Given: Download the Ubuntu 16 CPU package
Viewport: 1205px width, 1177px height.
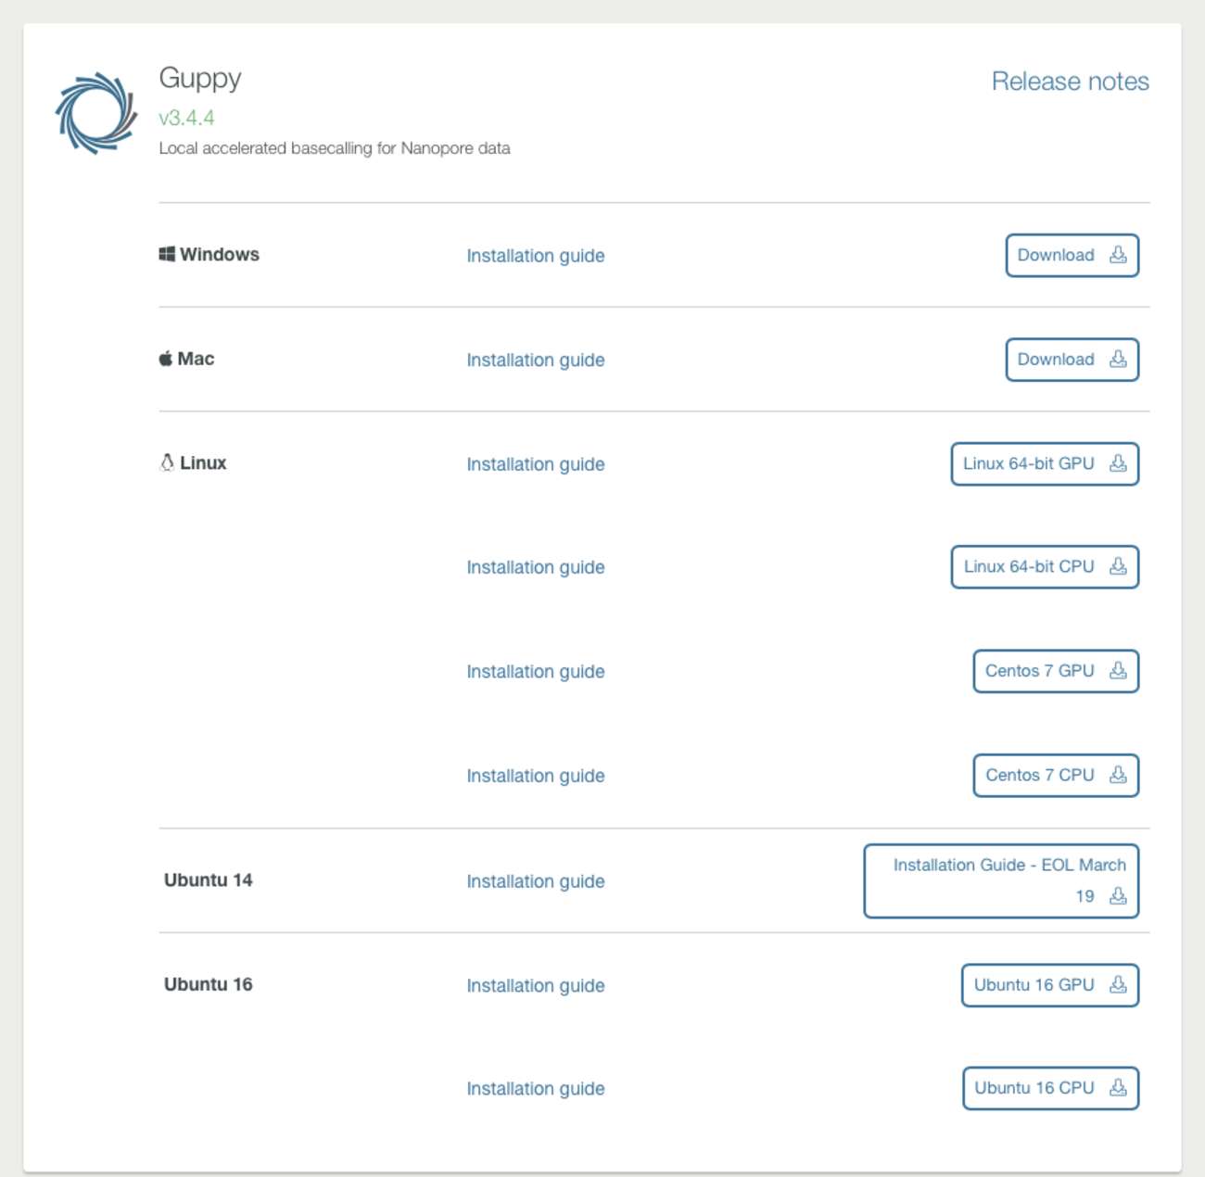Looking at the screenshot, I should (1050, 1088).
